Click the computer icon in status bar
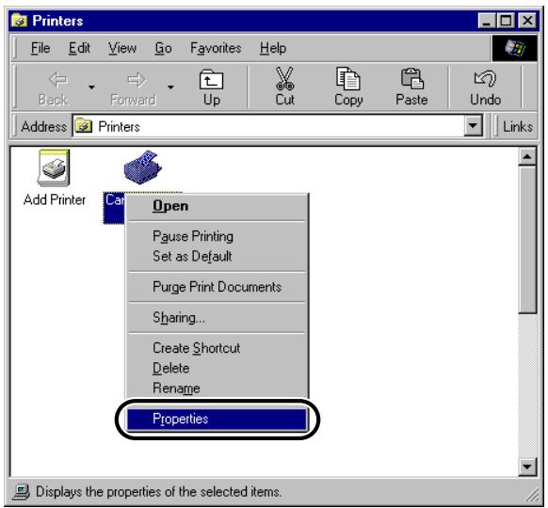 click(x=22, y=492)
